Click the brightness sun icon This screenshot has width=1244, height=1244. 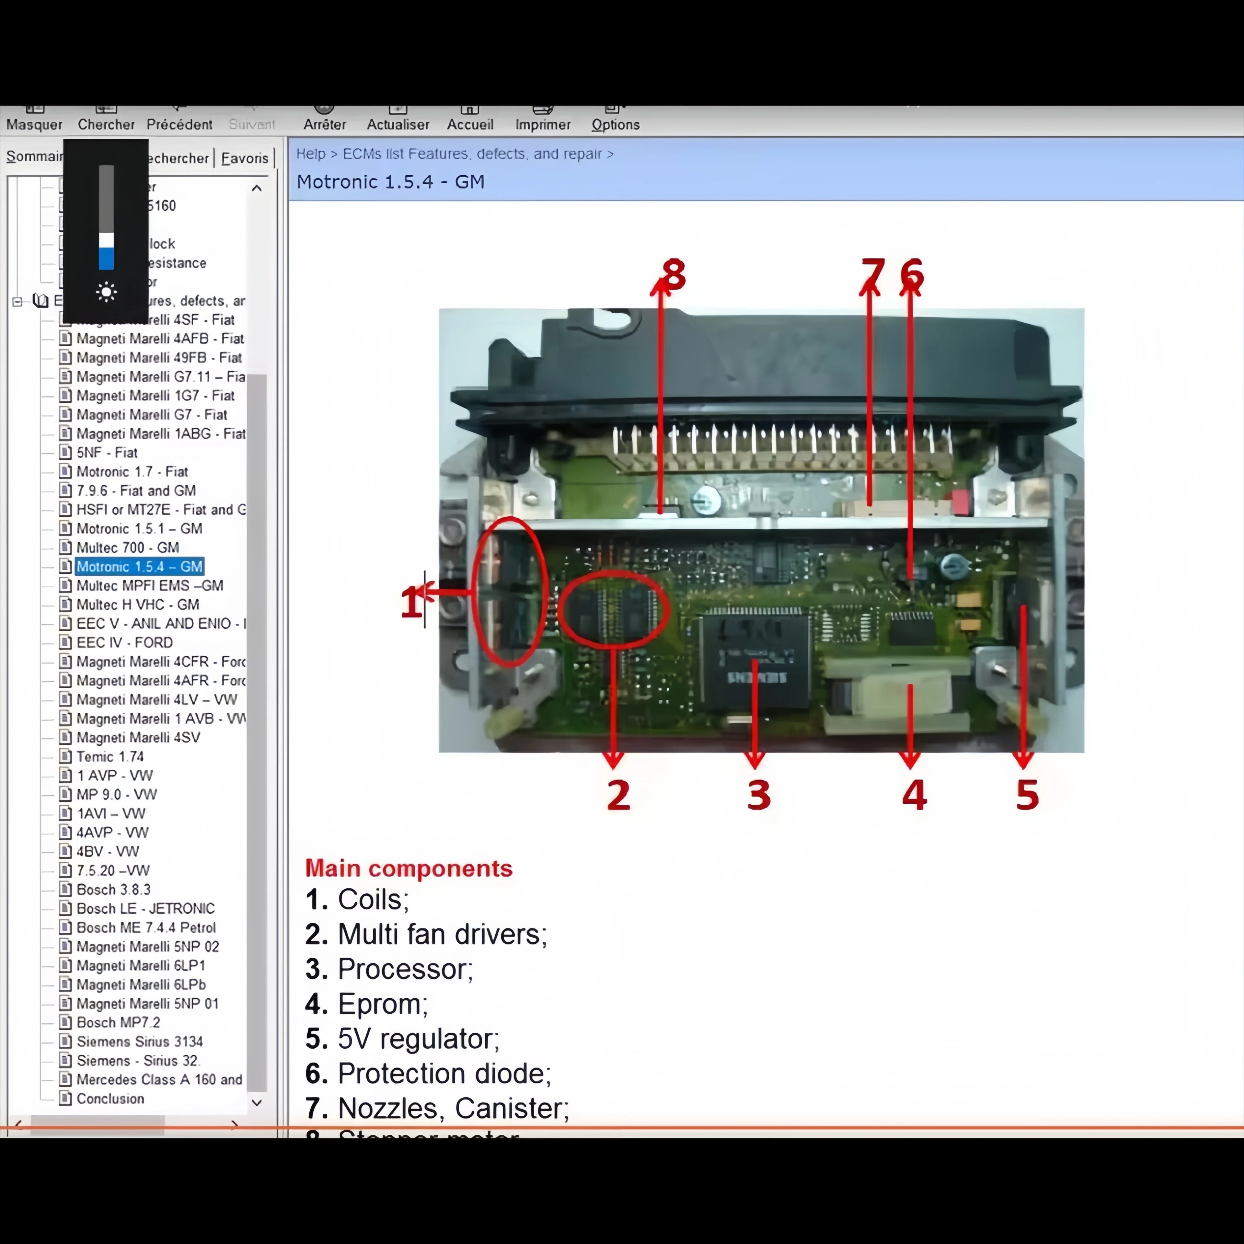click(106, 293)
